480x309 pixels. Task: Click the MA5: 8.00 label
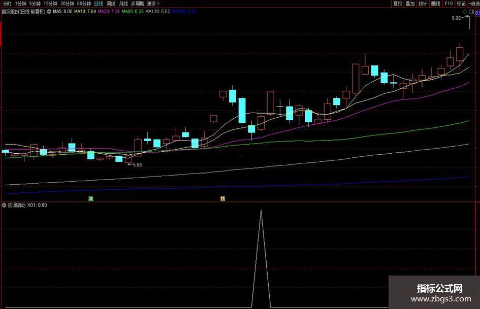click(x=63, y=12)
